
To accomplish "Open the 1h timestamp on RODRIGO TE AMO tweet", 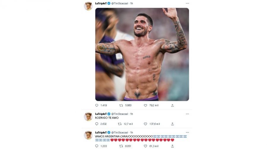I will [x=131, y=114].
